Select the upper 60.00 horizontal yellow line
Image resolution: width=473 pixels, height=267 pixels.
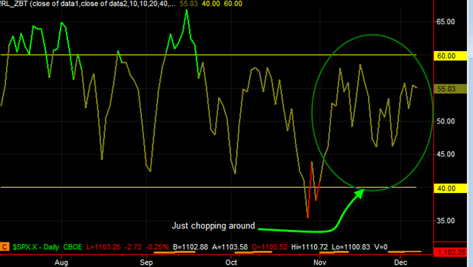208,55
